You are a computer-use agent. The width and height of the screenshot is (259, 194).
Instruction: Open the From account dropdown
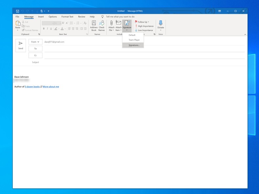[x=35, y=42]
